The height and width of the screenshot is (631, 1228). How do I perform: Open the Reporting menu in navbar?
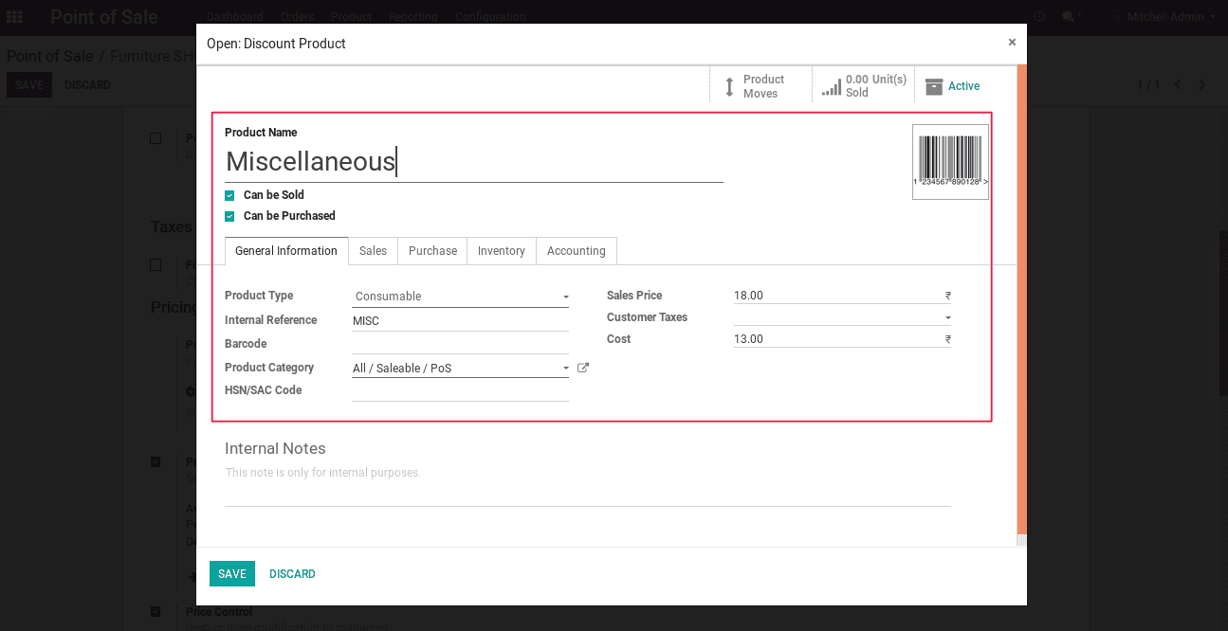(413, 17)
